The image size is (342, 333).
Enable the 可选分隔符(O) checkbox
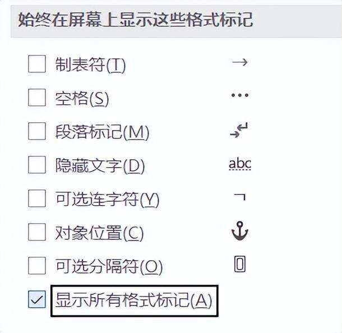tap(37, 265)
